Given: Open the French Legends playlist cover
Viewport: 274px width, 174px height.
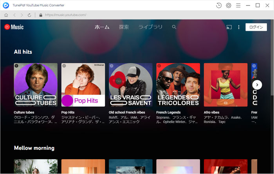Looking at the screenshot, I should tap(178, 85).
